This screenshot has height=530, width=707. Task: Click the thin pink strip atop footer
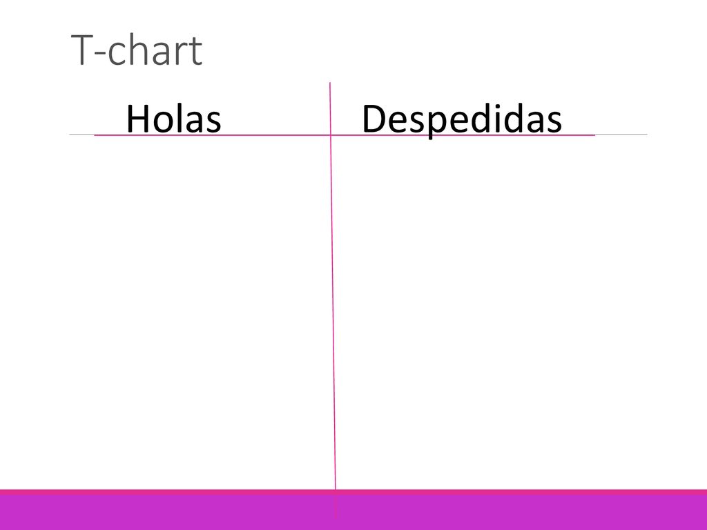(x=353, y=492)
